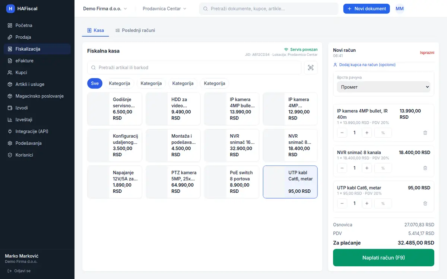Open Početna in the sidebar

37,25
